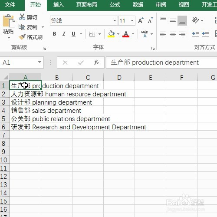
Task: Decrease indent icon
Action: (x=196, y=34)
